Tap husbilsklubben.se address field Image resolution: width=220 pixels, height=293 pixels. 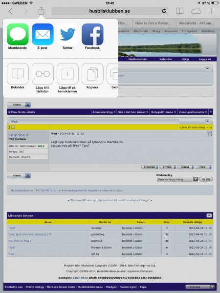(110, 11)
